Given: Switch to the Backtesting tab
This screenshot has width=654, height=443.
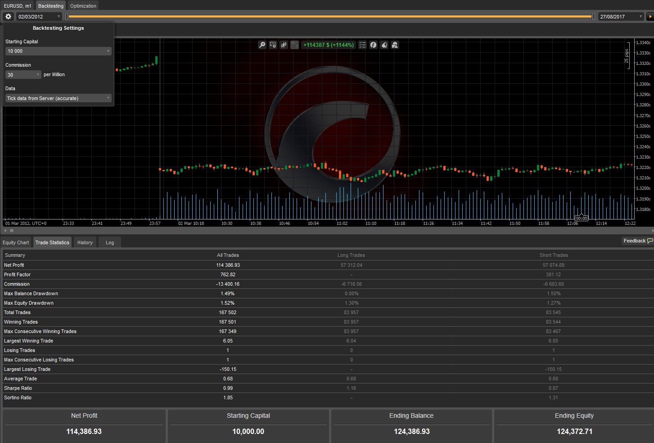Looking at the screenshot, I should [x=51, y=6].
